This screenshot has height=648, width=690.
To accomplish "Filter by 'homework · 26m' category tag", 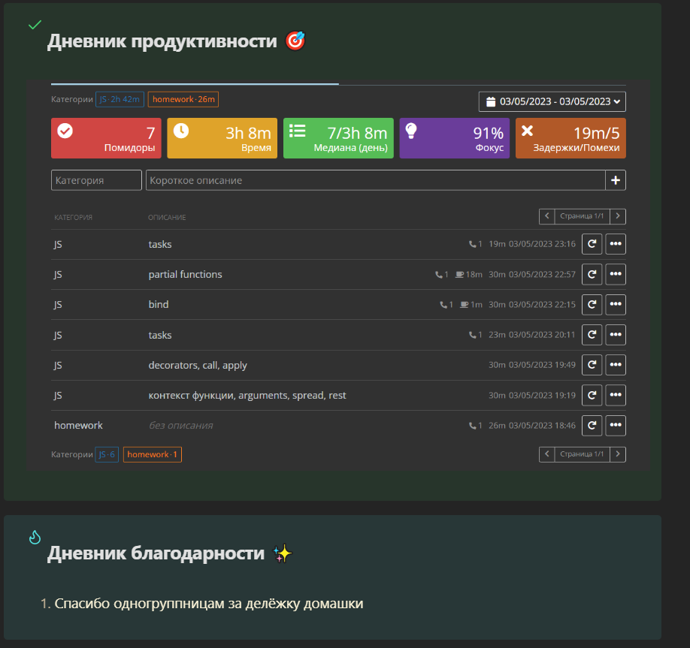I will tap(183, 99).
